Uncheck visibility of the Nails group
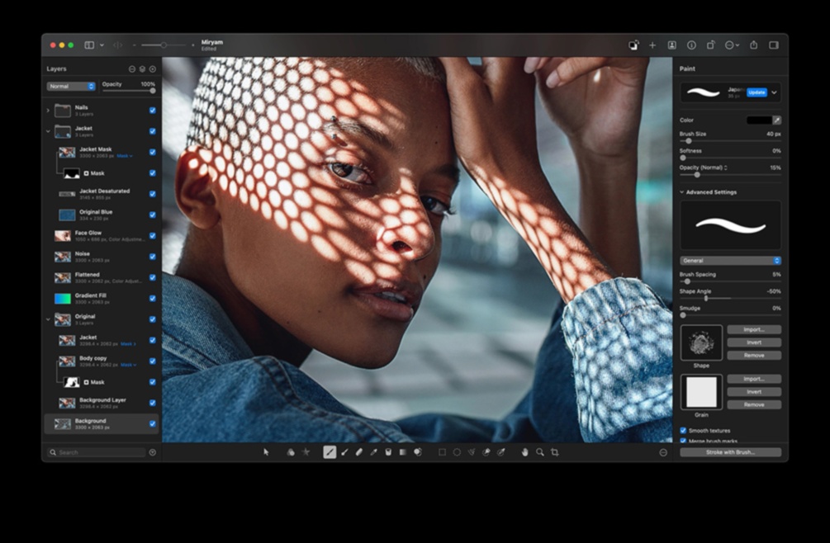 point(152,110)
